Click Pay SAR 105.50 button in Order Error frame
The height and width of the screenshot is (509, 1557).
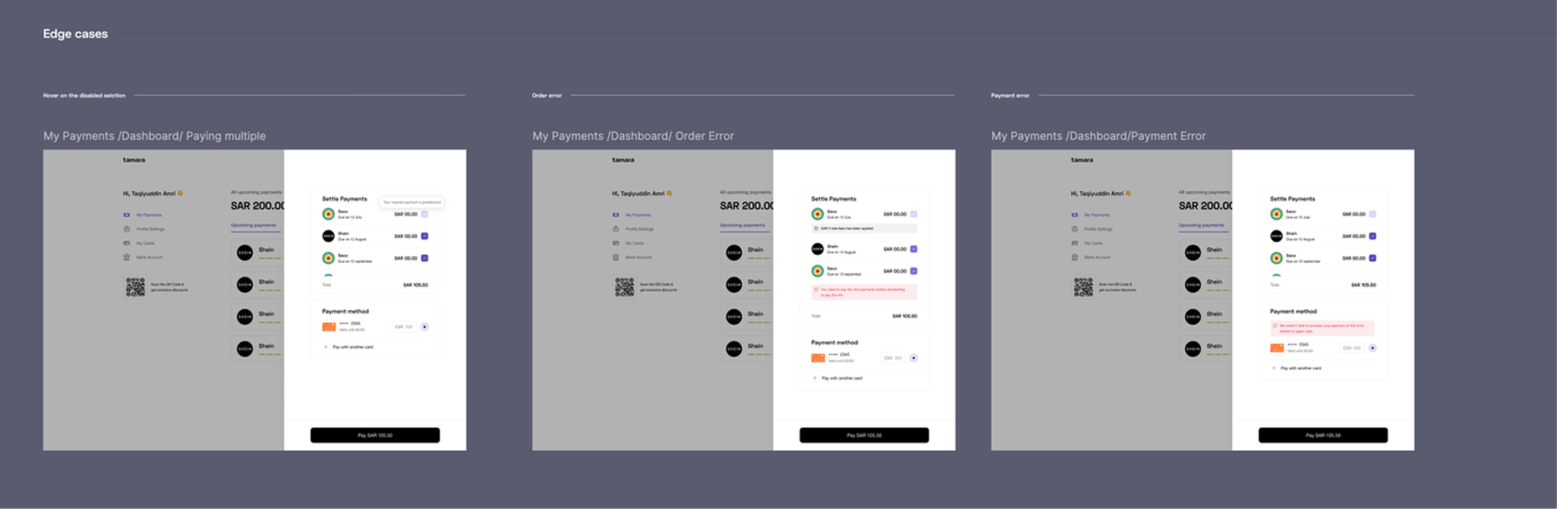click(x=864, y=435)
